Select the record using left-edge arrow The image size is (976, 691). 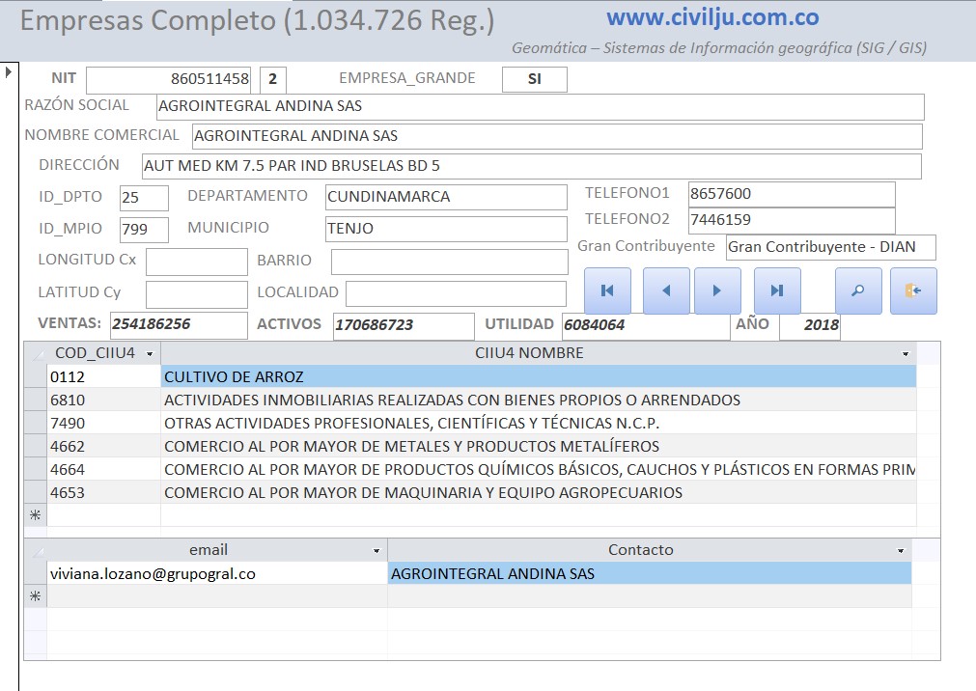click(9, 72)
